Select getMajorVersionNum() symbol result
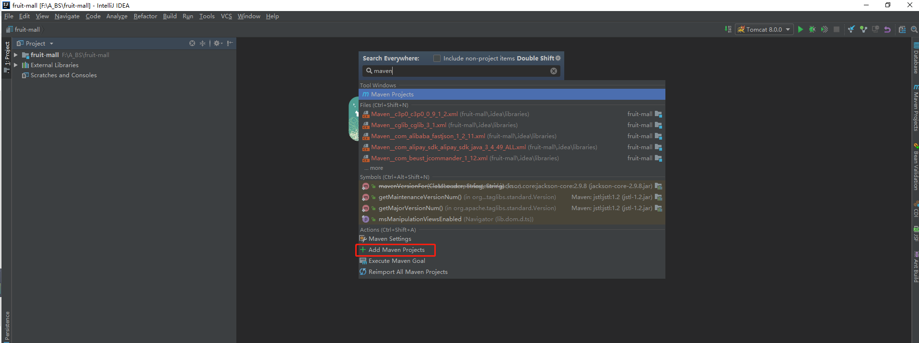 click(x=512, y=208)
